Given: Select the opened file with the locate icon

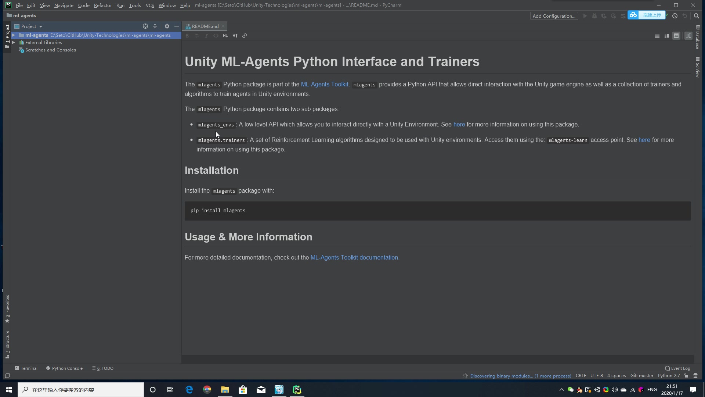Looking at the screenshot, I should point(145,26).
